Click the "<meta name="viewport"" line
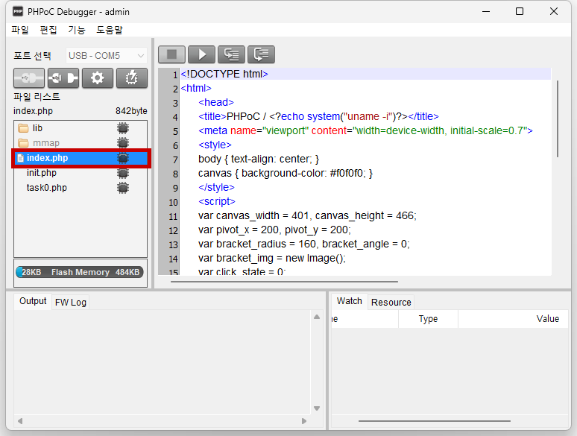577x436 pixels. [365, 130]
